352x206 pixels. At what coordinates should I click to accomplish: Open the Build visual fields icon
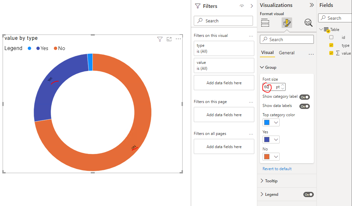pos(265,23)
